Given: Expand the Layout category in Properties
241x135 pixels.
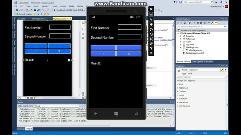Looking at the screenshot, I should coord(177,95).
